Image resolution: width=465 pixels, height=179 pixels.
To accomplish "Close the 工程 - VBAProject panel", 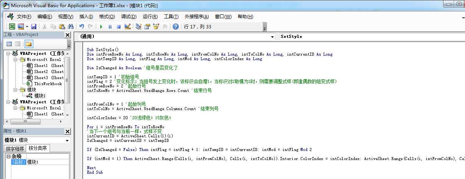I will coord(67,35).
